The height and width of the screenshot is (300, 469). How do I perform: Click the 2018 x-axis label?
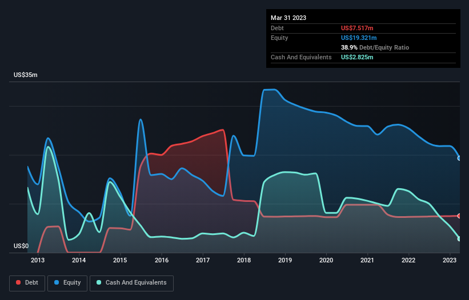[x=244, y=260]
